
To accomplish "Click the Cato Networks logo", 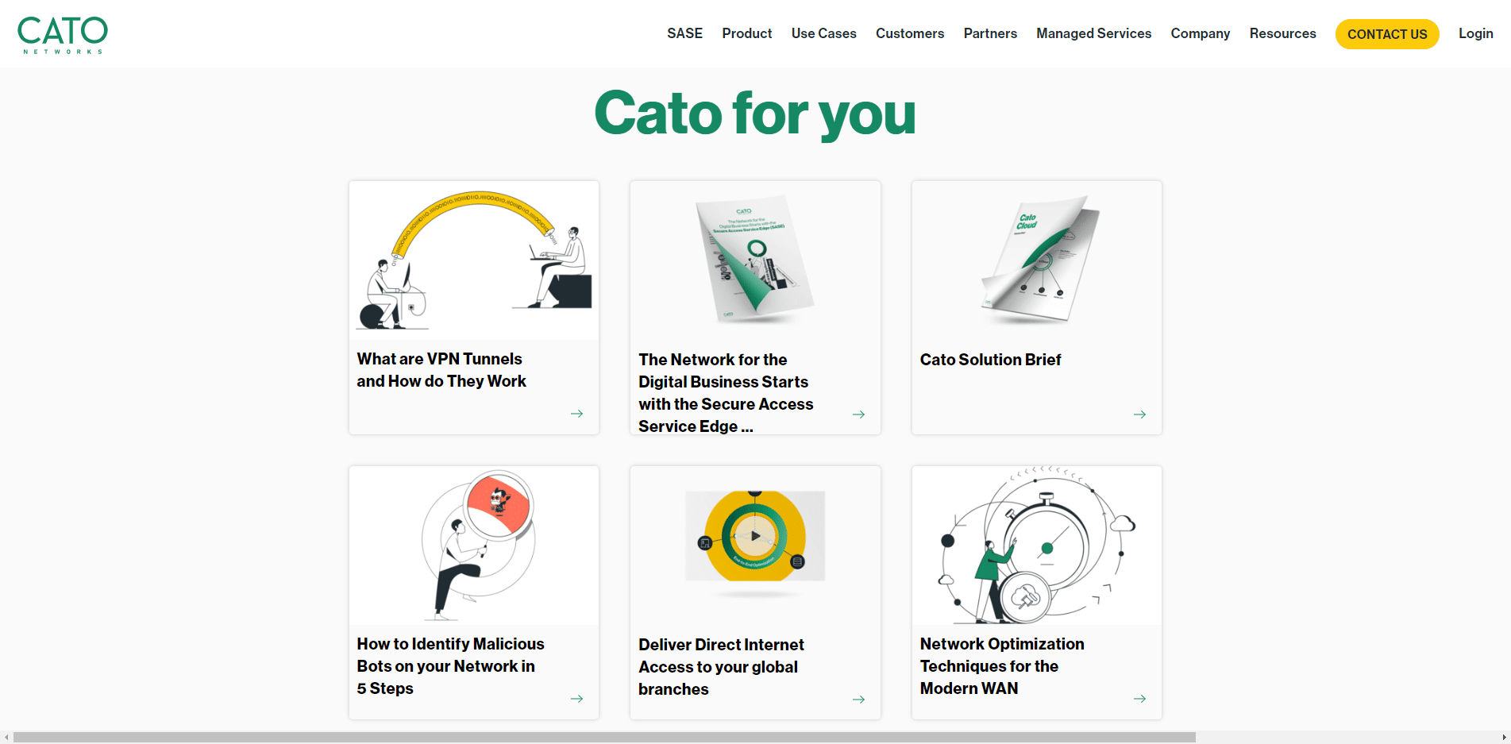I will (63, 34).
